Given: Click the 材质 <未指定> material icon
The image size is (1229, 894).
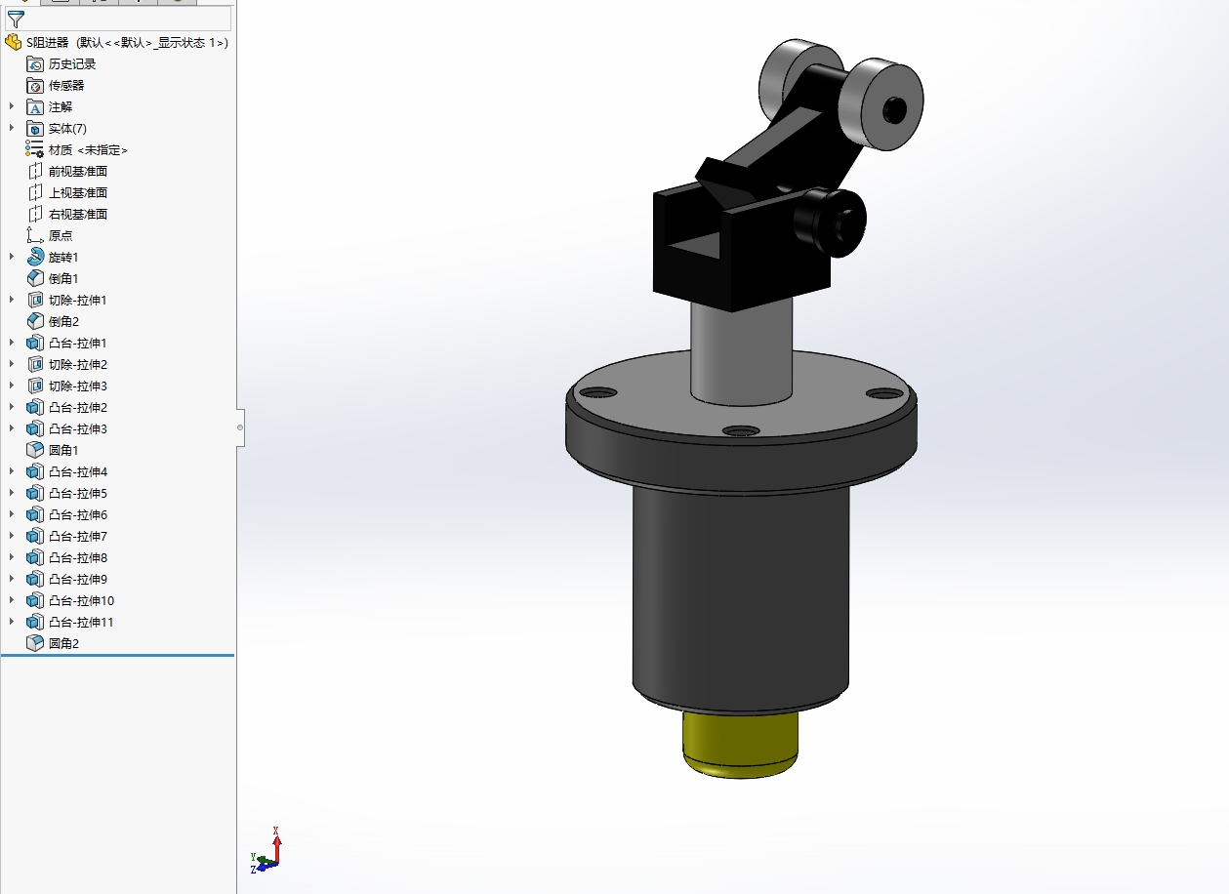Looking at the screenshot, I should pyautogui.click(x=35, y=149).
